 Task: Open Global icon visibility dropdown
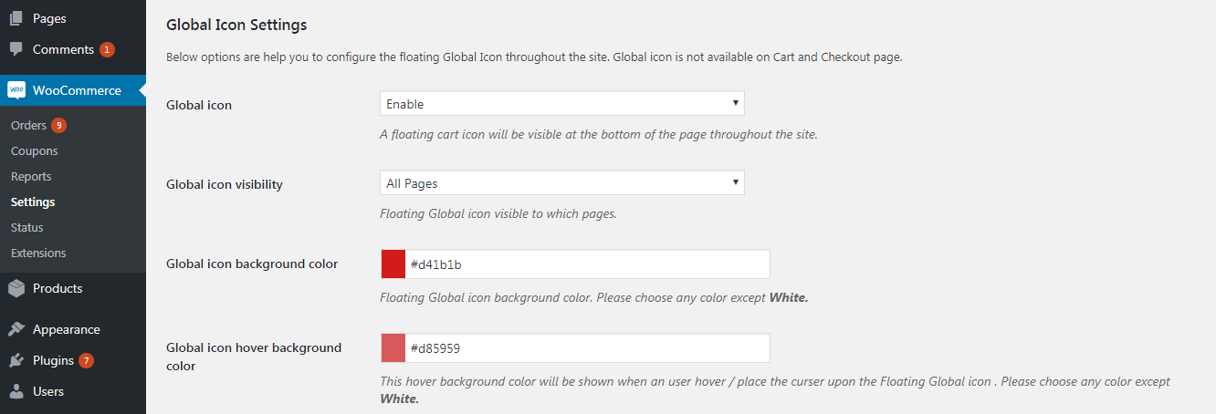coord(561,183)
